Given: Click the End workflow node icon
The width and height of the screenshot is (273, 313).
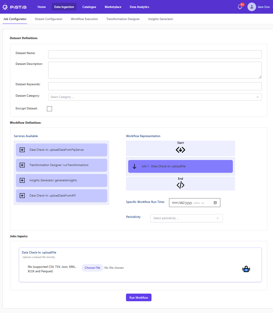Looking at the screenshot, I should click(180, 185).
